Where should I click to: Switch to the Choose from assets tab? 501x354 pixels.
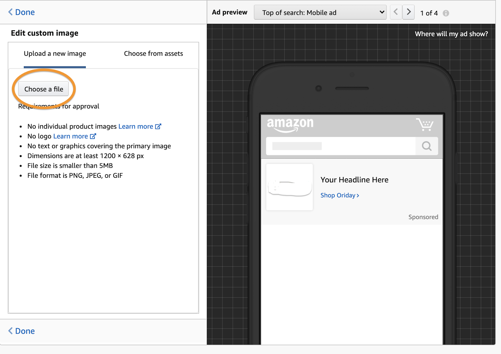point(153,54)
